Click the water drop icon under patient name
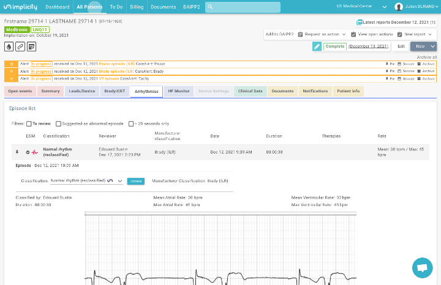Viewport: 441px width, 285px height. 9,46
